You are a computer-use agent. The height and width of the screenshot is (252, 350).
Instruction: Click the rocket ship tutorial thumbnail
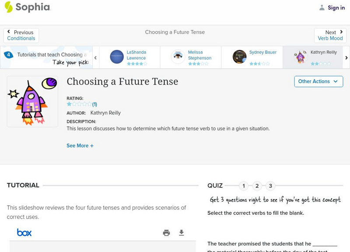pos(32,101)
